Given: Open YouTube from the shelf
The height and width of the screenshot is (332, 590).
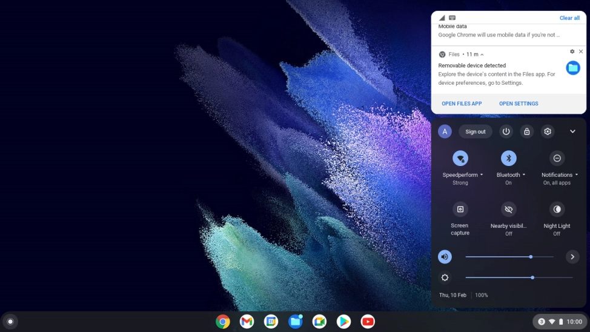Looking at the screenshot, I should point(368,322).
